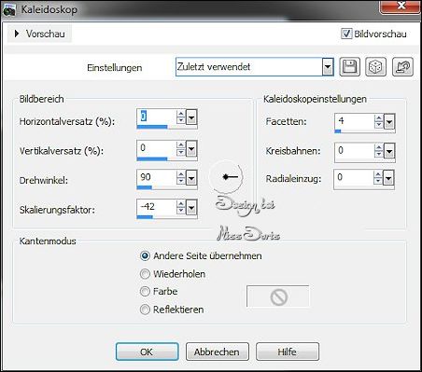Click the OK button

(x=147, y=351)
